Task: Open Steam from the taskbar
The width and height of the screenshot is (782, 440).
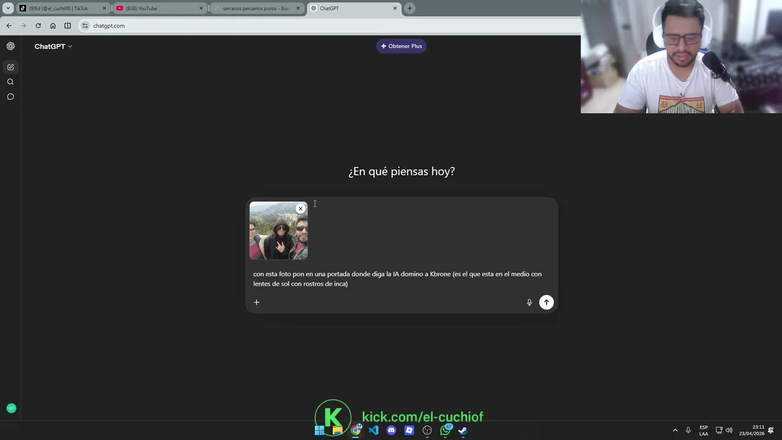Action: (x=463, y=430)
